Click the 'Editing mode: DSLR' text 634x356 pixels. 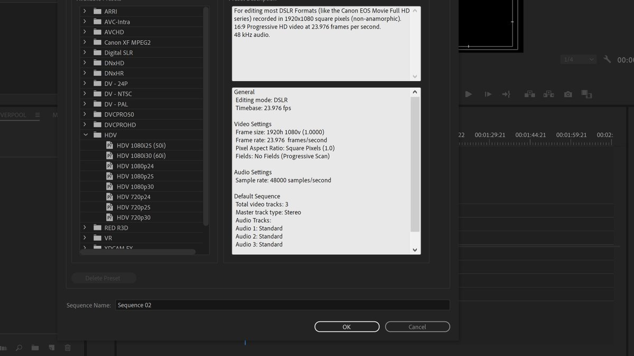pyautogui.click(x=262, y=100)
